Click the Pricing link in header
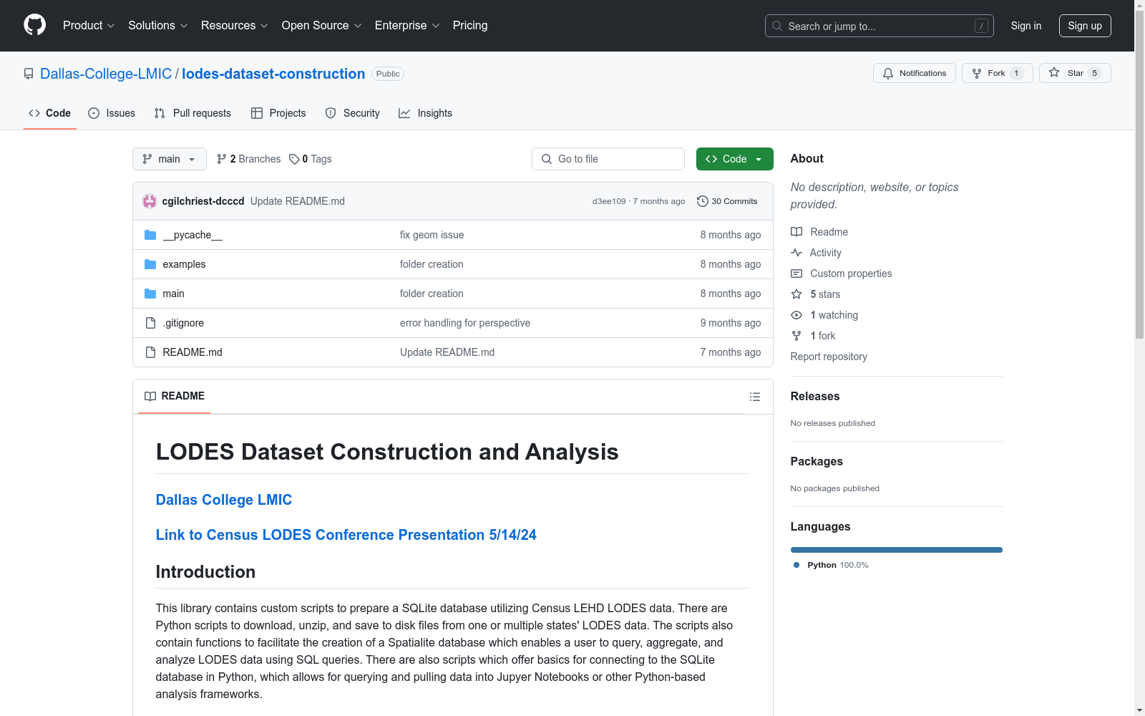 click(x=470, y=25)
